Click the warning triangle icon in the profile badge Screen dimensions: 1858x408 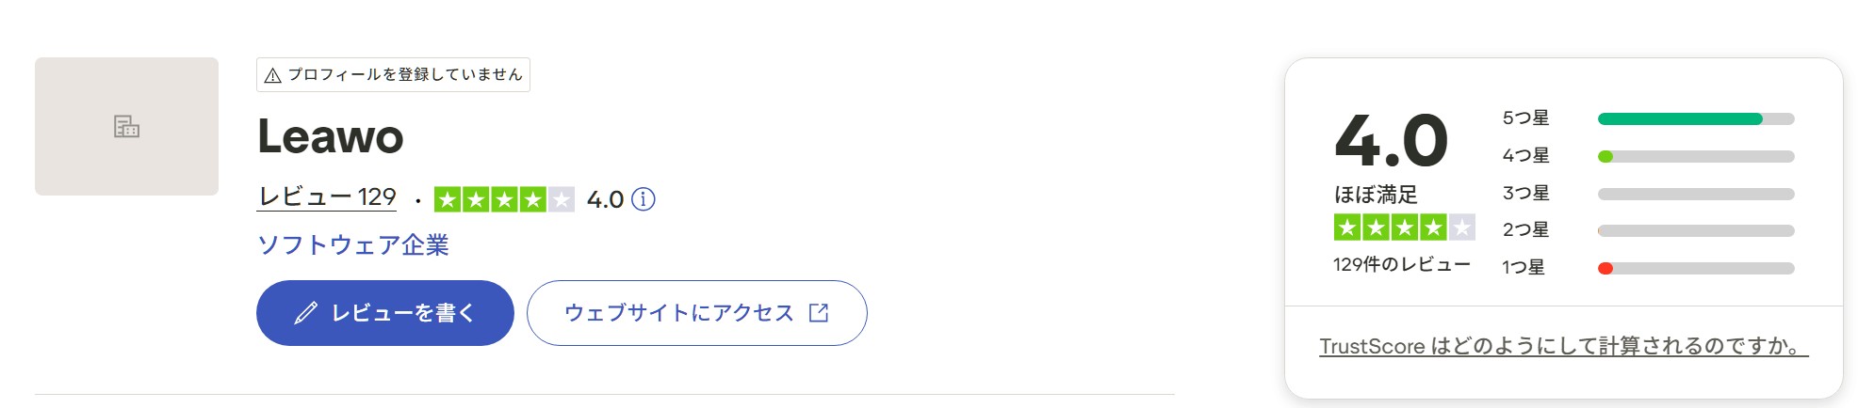tap(273, 75)
